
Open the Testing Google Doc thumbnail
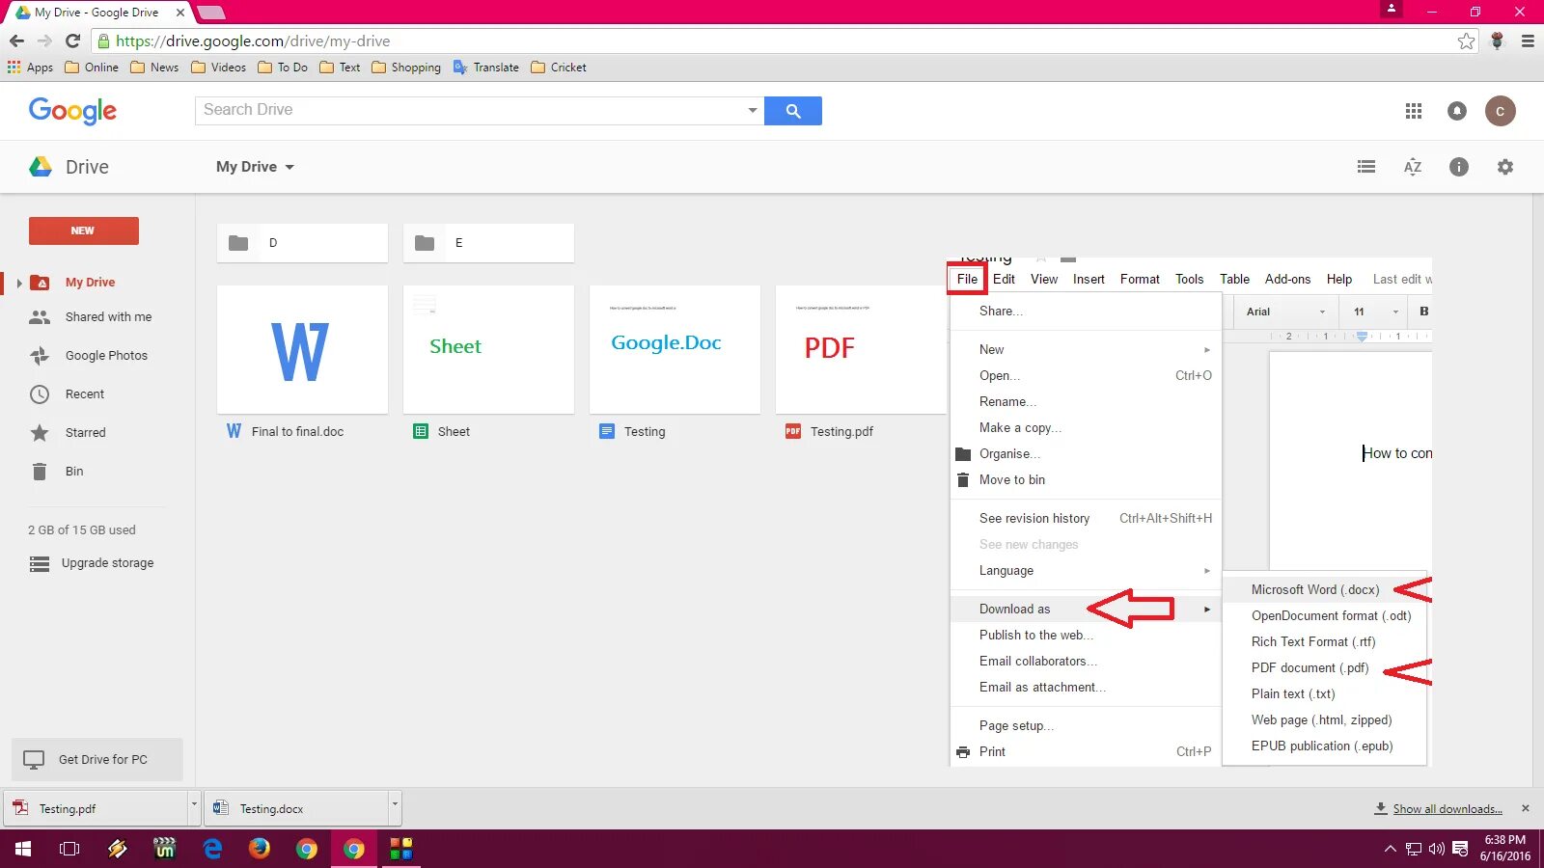pyautogui.click(x=675, y=349)
